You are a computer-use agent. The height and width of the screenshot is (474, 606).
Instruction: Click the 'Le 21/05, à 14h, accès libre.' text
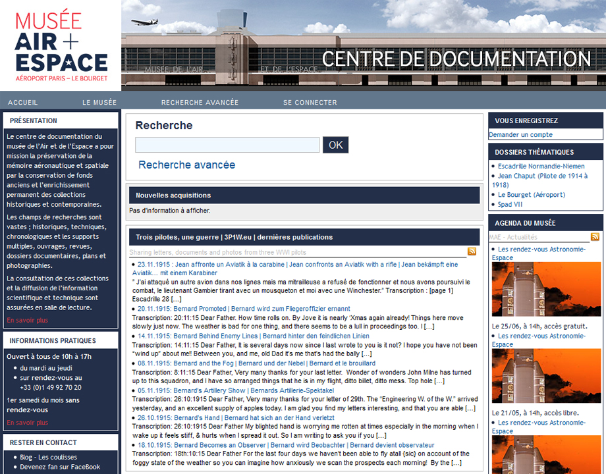pyautogui.click(x=536, y=413)
